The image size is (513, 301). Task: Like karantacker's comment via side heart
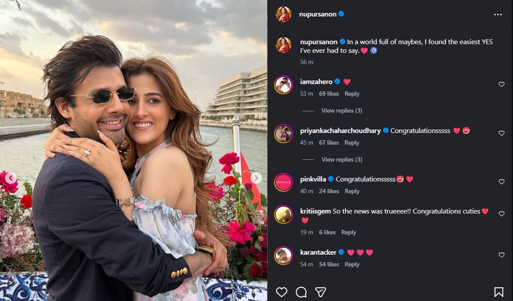pos(502,255)
